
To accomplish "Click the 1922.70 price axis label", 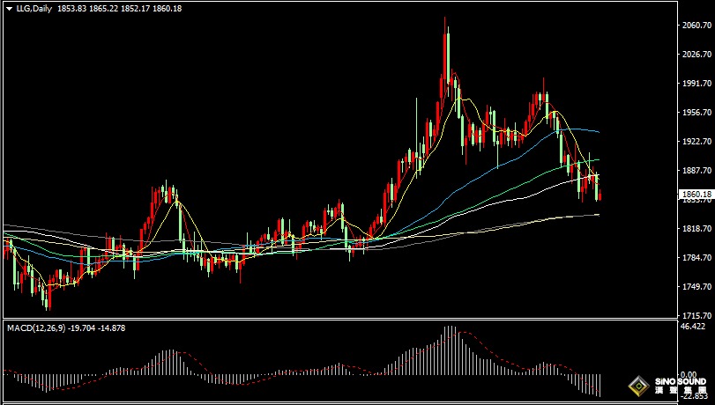I will coord(698,142).
